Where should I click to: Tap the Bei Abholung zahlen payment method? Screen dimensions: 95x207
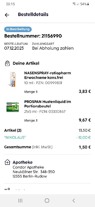tap(53, 48)
